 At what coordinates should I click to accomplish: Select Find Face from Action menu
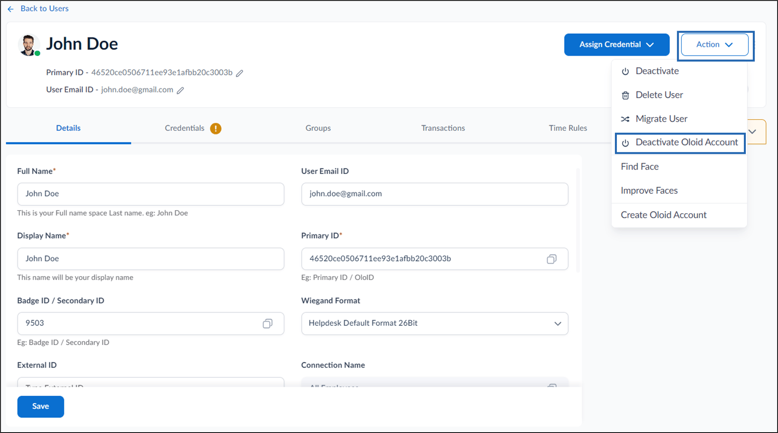coord(679,167)
